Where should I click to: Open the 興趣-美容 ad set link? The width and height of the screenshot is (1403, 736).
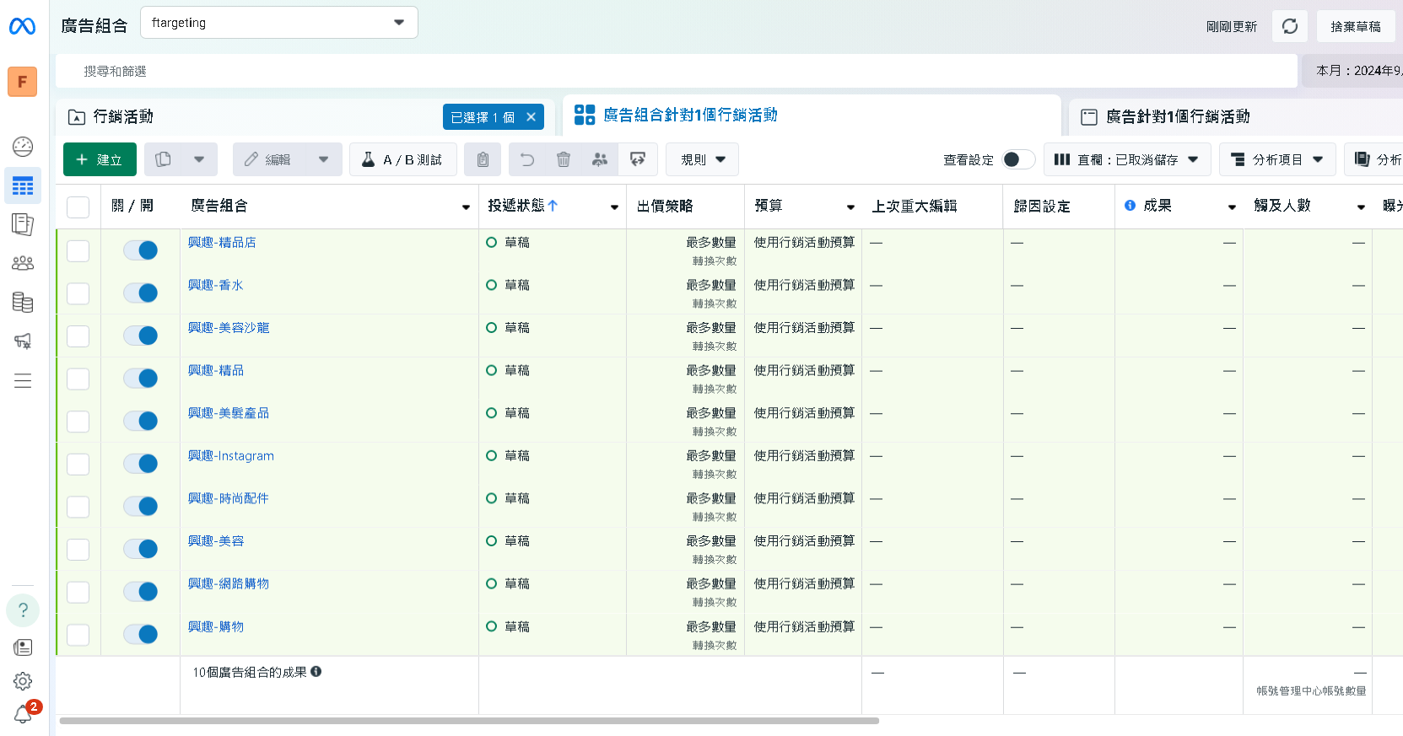(216, 541)
